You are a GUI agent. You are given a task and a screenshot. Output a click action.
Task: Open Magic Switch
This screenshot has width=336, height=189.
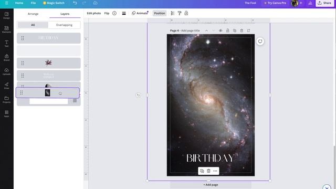[54, 3]
